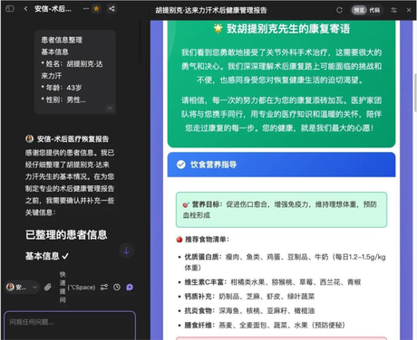Click the 年龄：43岁 line in card
Viewport: 417px width, 340px height.
62,88
